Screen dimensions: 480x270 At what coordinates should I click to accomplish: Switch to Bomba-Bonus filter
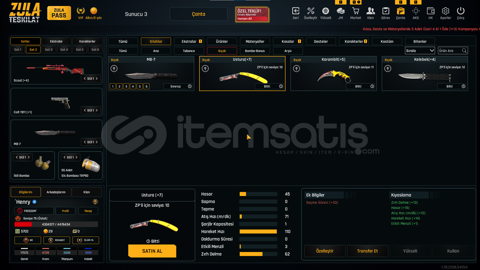click(255, 51)
